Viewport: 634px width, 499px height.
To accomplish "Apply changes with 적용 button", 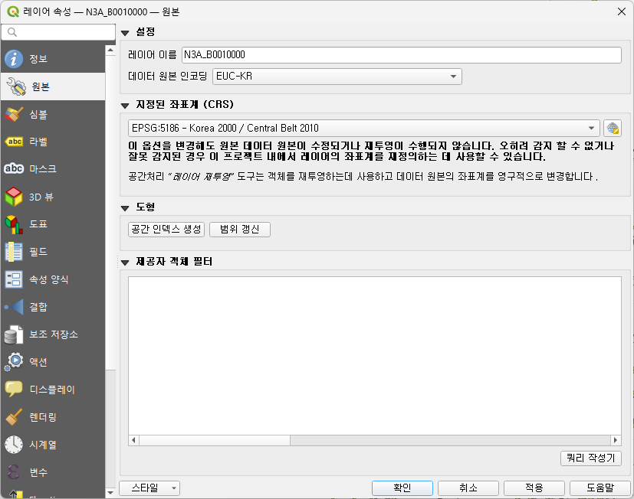I will pyautogui.click(x=534, y=488).
